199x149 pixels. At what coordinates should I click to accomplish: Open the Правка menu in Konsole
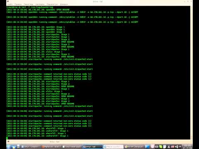[x=18, y=4]
